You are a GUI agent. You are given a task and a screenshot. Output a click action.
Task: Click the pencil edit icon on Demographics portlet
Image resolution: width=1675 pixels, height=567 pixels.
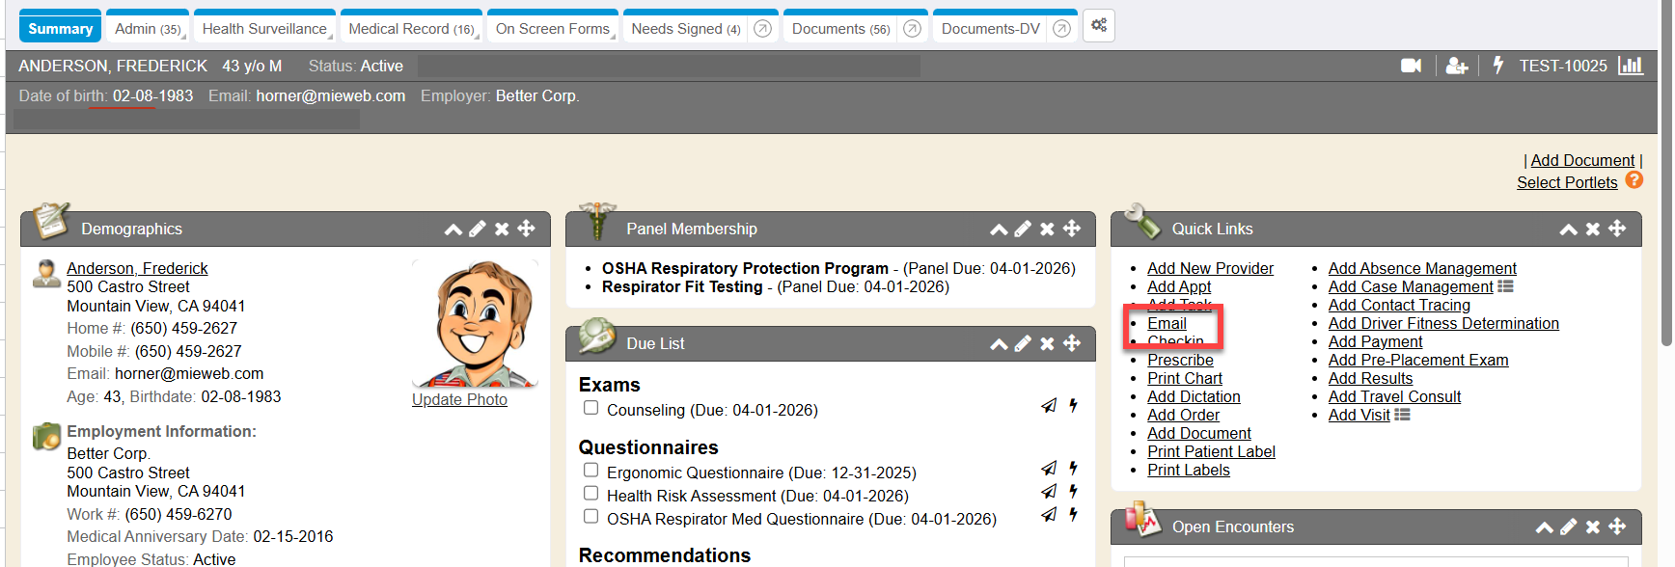coord(478,229)
